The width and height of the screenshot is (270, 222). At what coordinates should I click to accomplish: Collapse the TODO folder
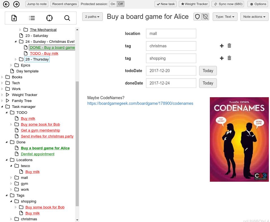6,113
